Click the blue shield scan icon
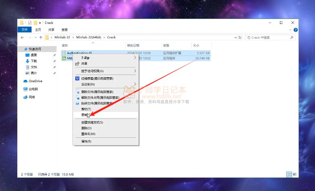The height and width of the screenshot is (191, 315). pos(77,79)
